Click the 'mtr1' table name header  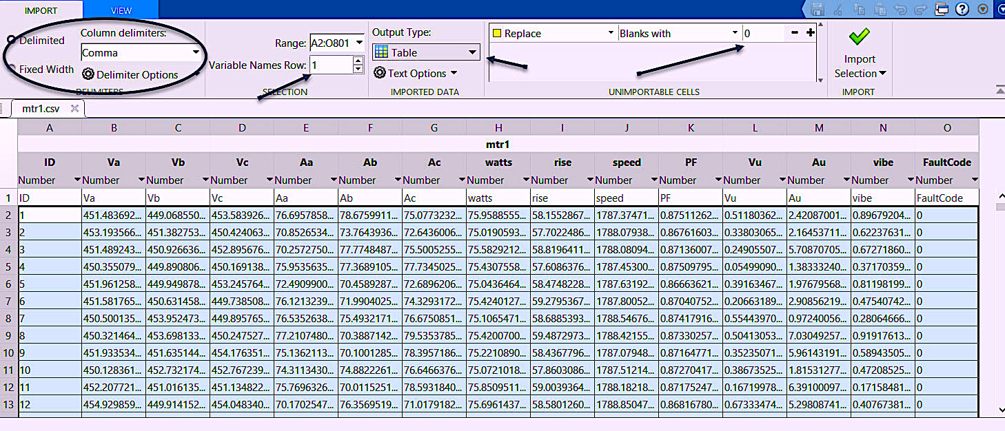[498, 145]
